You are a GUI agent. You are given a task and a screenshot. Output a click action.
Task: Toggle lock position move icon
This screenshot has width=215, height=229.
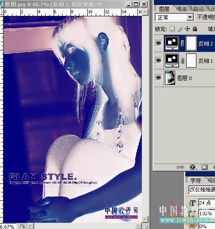coord(187,29)
